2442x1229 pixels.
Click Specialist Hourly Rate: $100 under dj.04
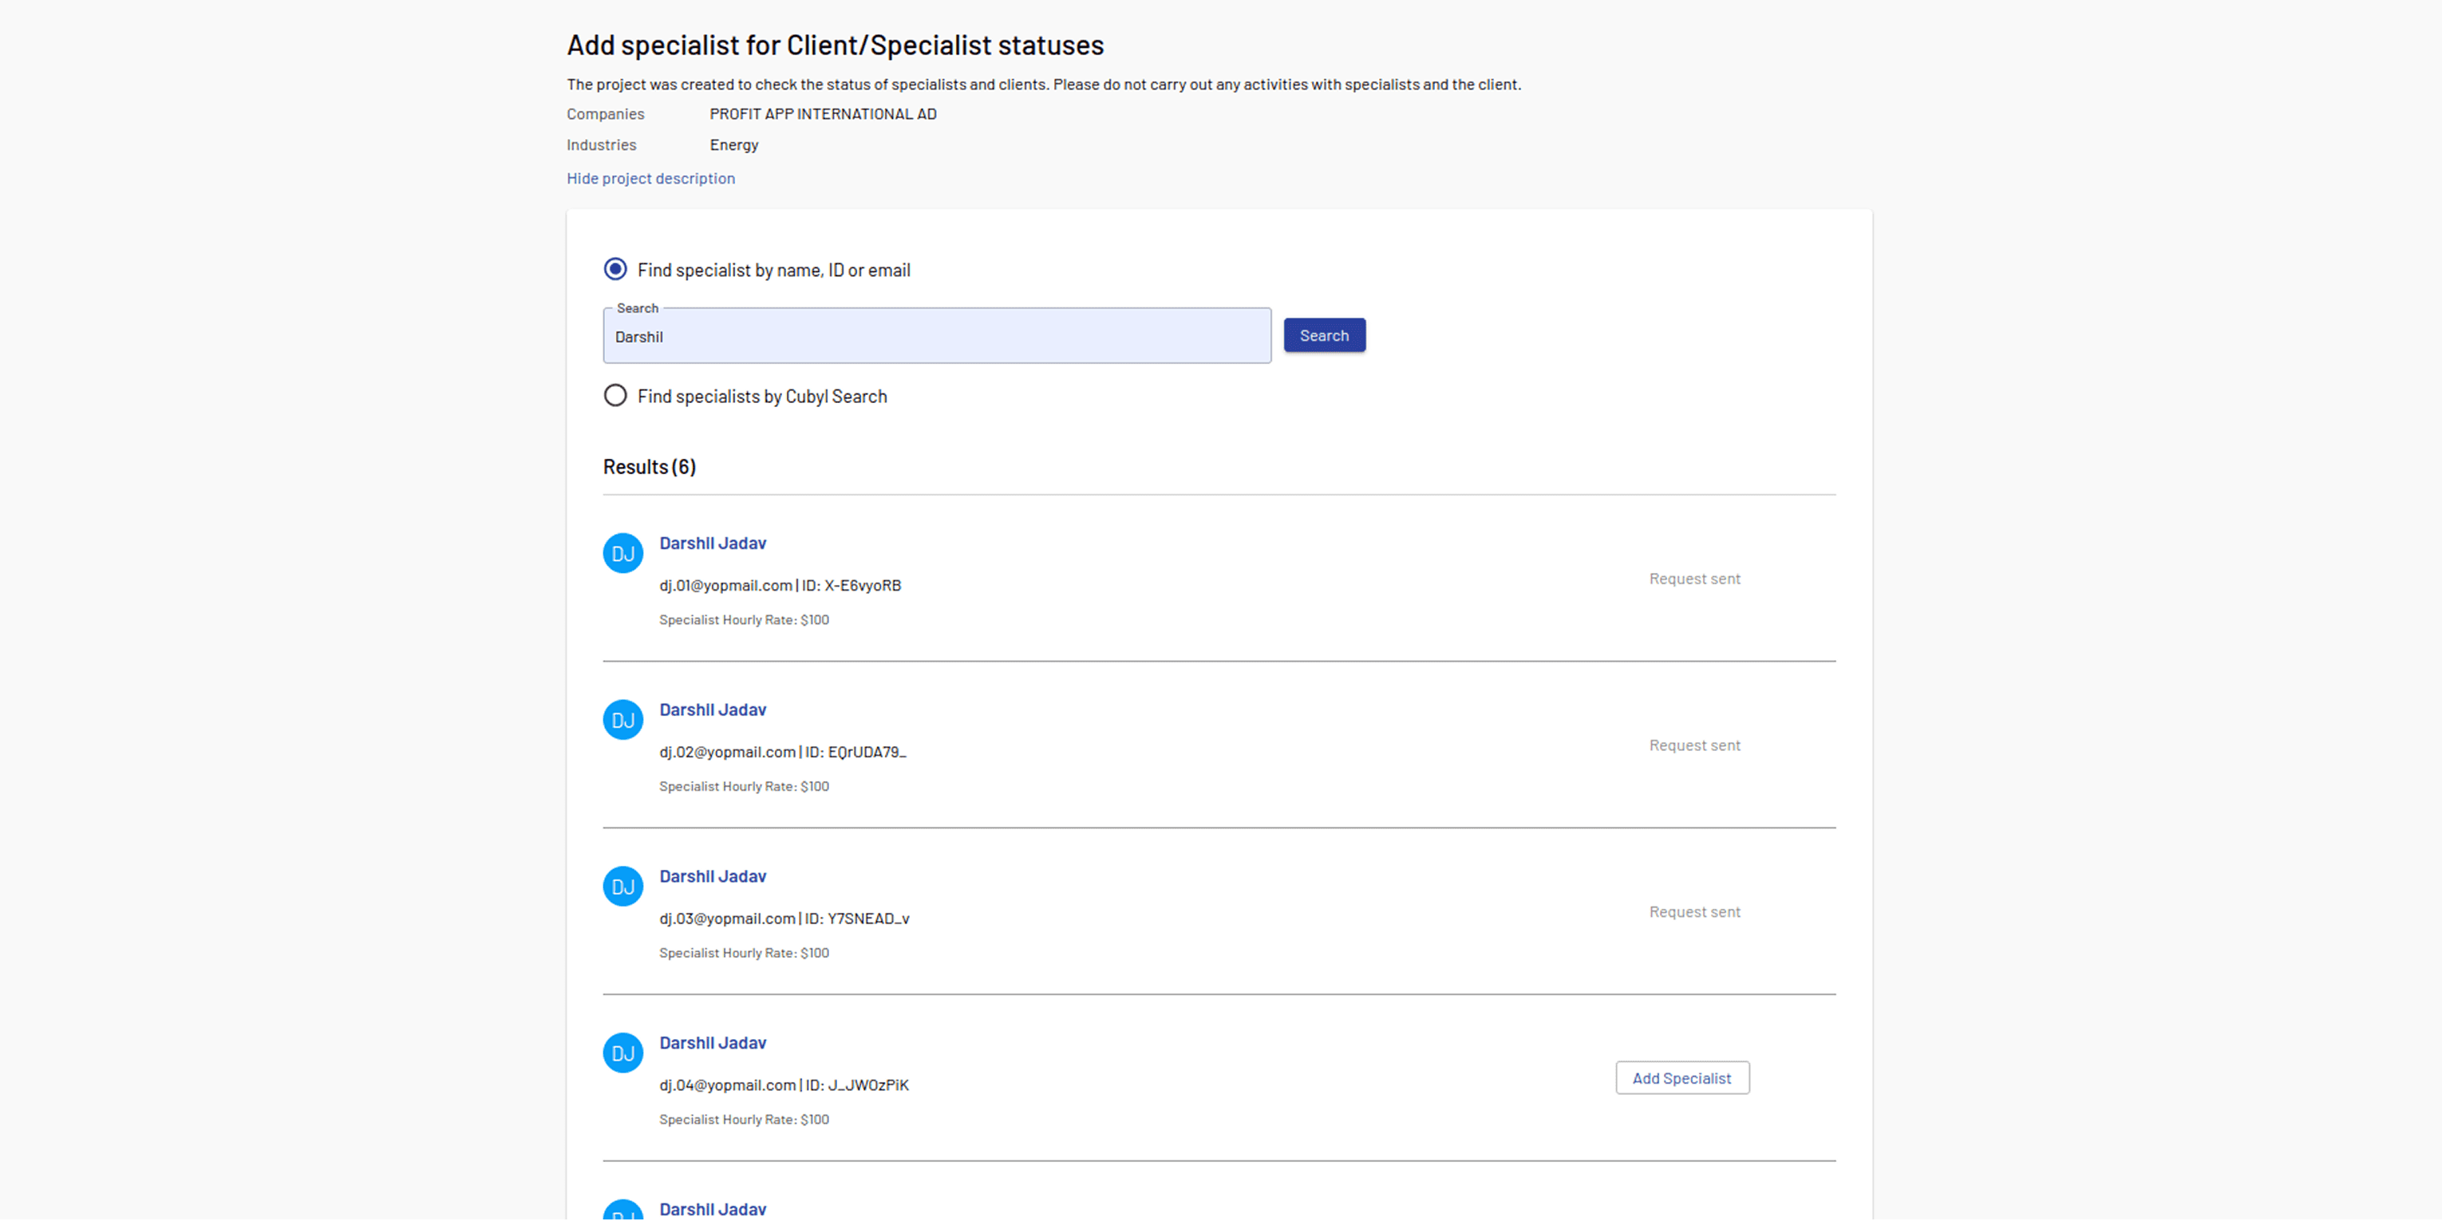(744, 1120)
